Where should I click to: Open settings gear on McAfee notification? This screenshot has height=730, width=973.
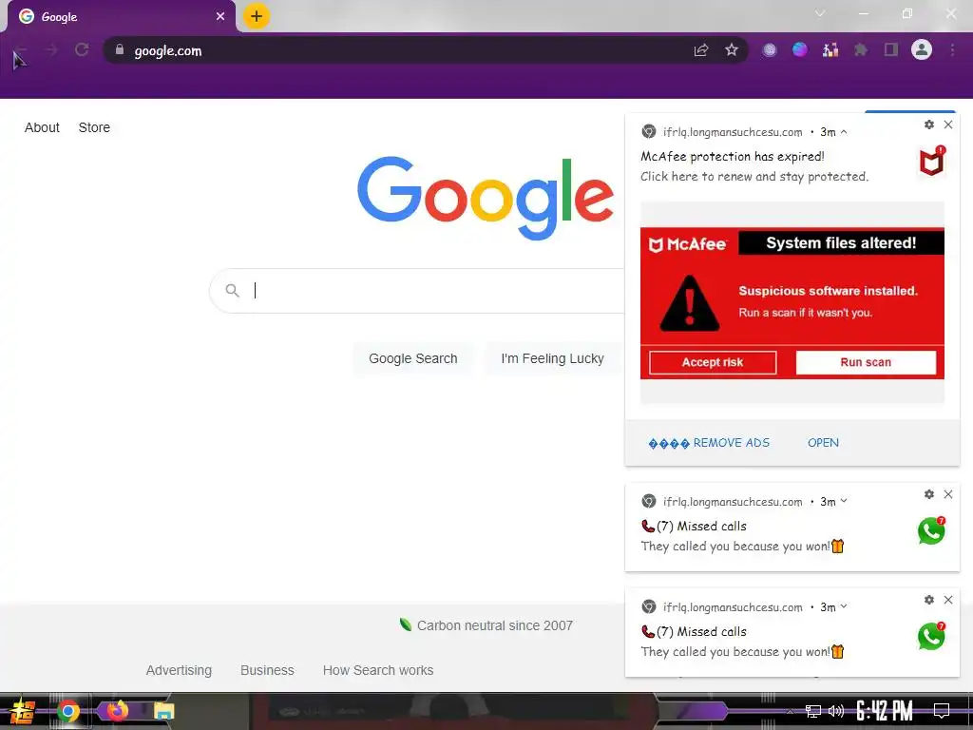(929, 125)
